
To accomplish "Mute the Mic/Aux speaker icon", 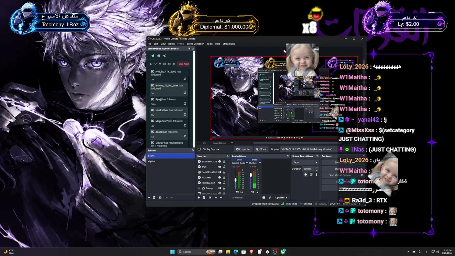I will [x=252, y=192].
